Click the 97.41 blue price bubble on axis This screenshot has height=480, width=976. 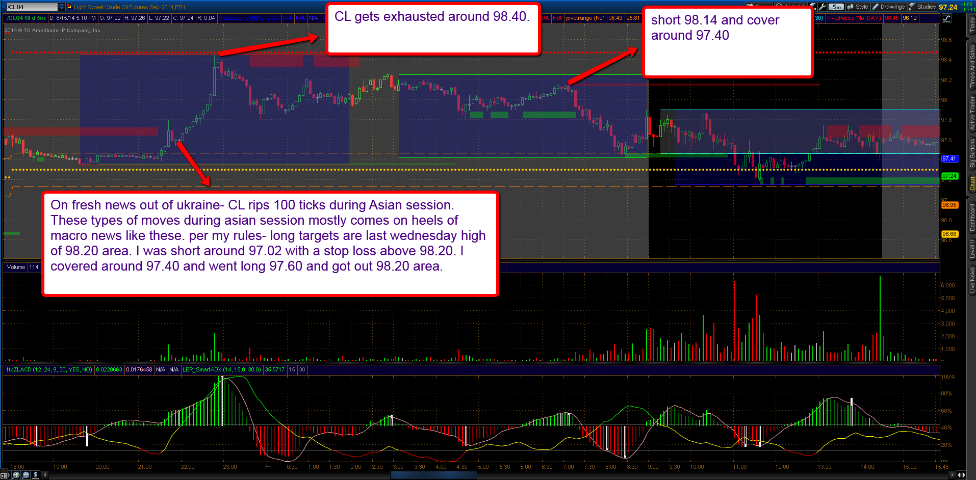coord(949,158)
